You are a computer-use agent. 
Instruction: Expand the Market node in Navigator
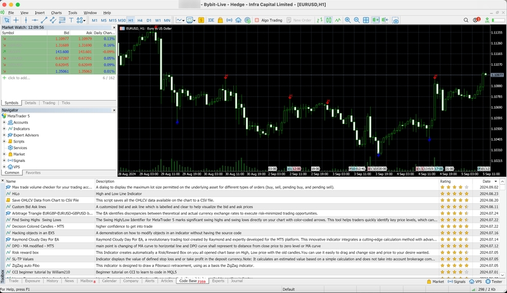tap(4, 154)
